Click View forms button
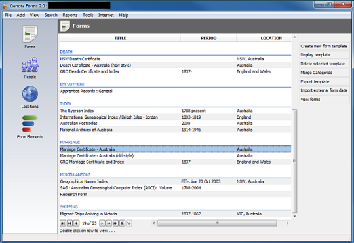The image size is (354, 243). tap(324, 100)
